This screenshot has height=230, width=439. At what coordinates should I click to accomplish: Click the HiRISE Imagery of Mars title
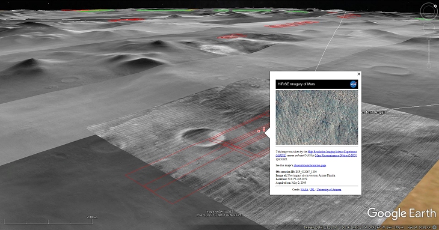pos(296,84)
